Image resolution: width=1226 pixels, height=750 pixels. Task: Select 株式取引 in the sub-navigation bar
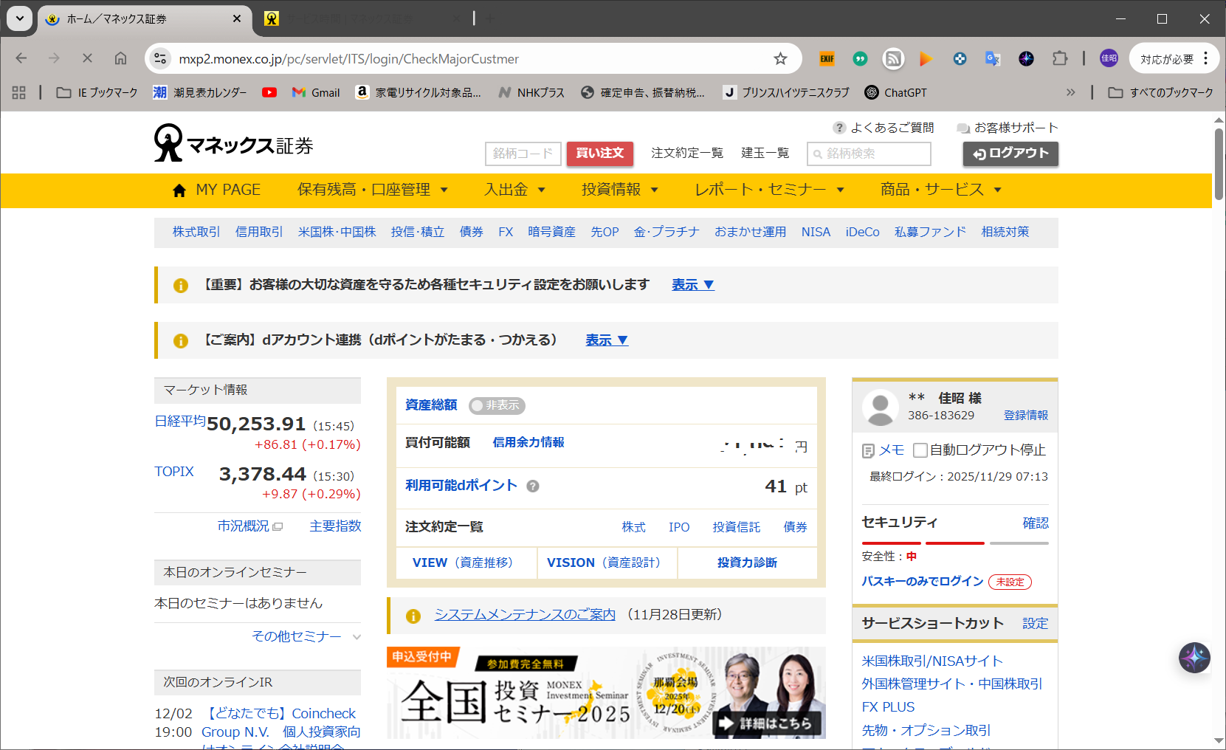coord(196,232)
